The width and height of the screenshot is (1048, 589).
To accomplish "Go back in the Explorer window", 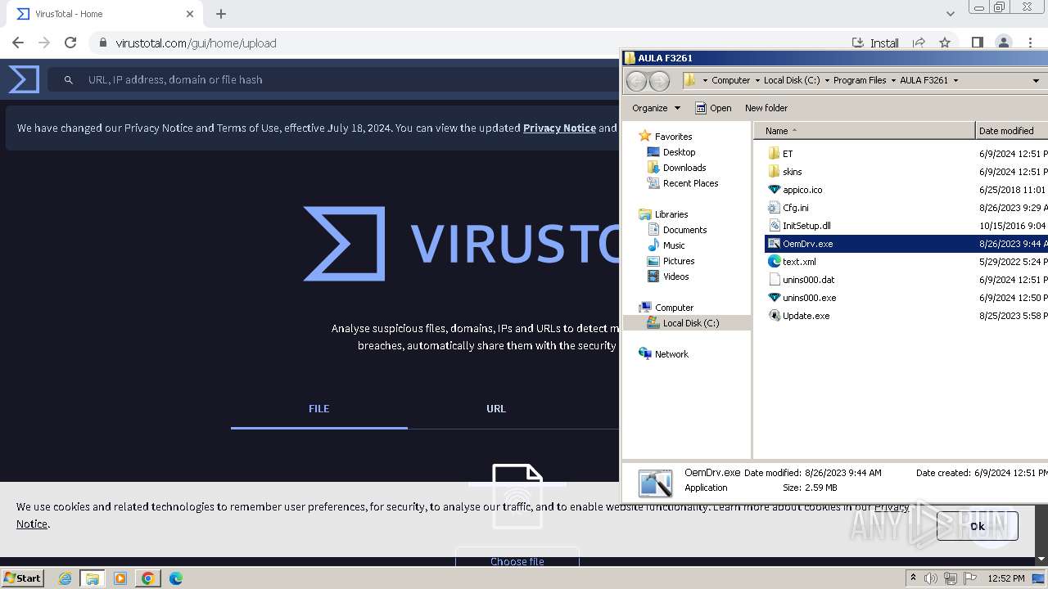I will (636, 80).
